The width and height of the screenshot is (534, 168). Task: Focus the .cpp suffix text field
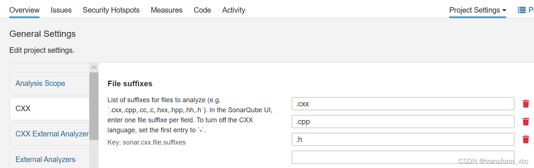pyautogui.click(x=403, y=122)
